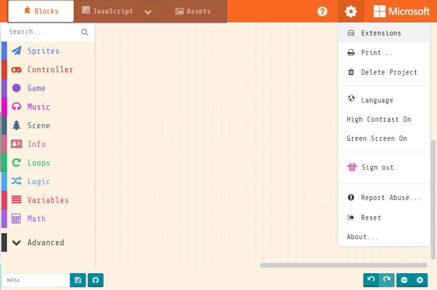
Task: Click the settings gear icon
Action: 351,12
